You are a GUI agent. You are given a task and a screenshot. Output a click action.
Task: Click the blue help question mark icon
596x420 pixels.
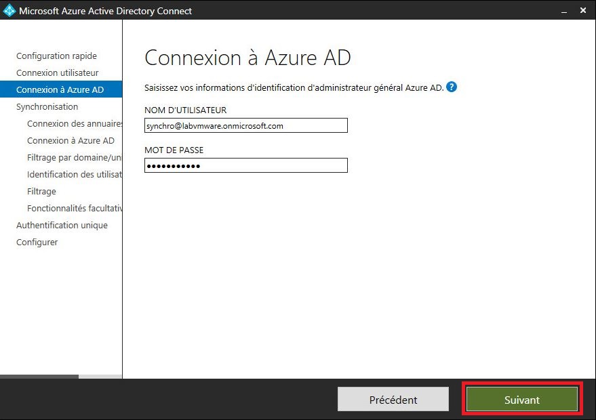pyautogui.click(x=451, y=87)
